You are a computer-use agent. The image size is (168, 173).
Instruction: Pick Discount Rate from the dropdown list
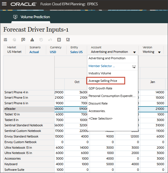(x=98, y=103)
